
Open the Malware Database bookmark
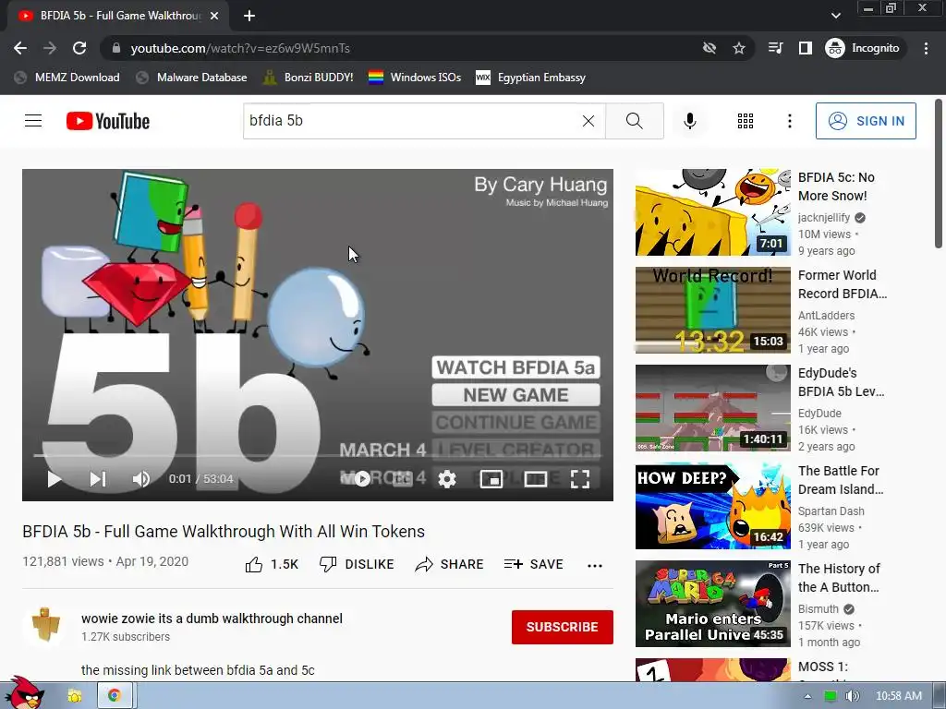(x=191, y=78)
